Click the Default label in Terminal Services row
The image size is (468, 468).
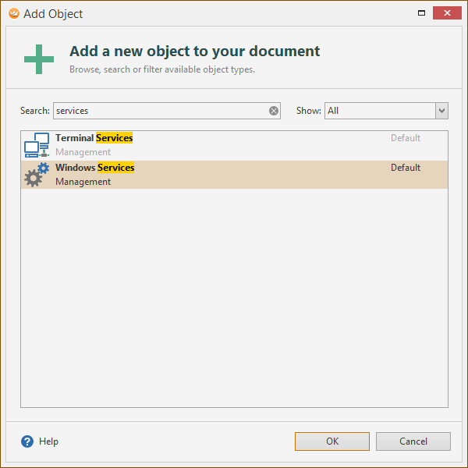point(406,138)
